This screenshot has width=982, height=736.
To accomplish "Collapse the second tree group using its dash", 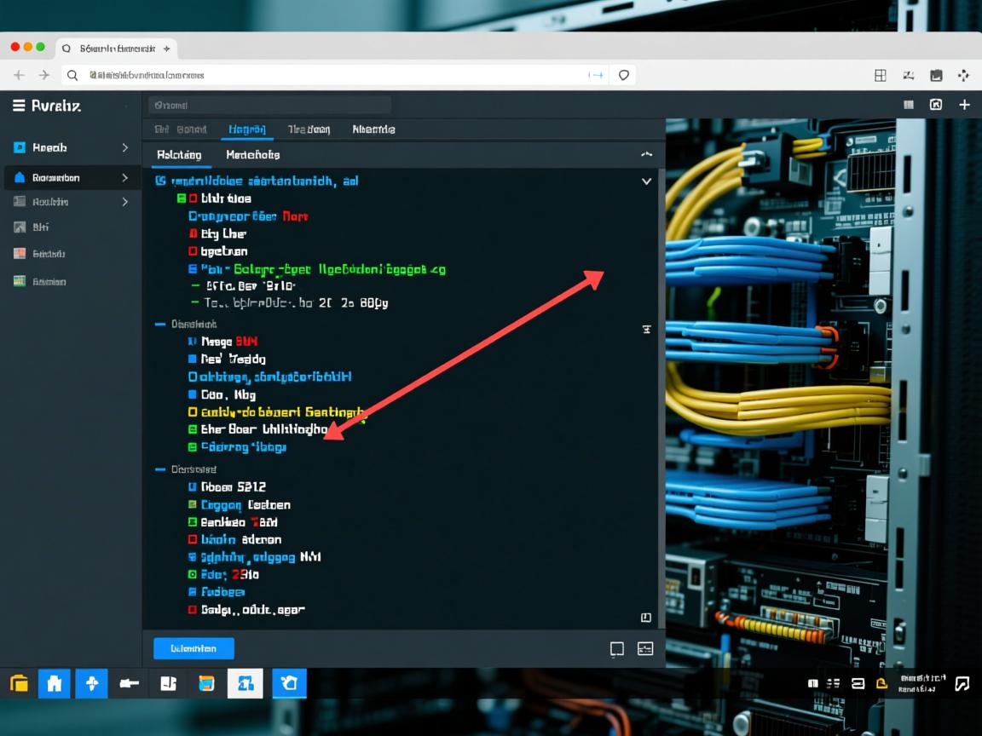I will click(159, 325).
